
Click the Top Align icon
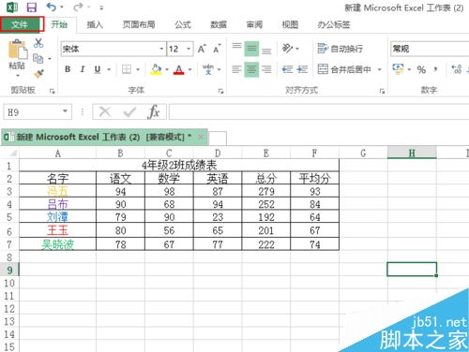[236, 47]
